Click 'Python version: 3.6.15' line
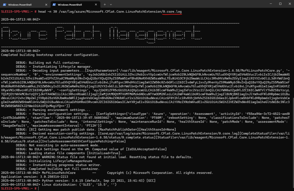Screen dimensions: 294x191 point(78,181)
